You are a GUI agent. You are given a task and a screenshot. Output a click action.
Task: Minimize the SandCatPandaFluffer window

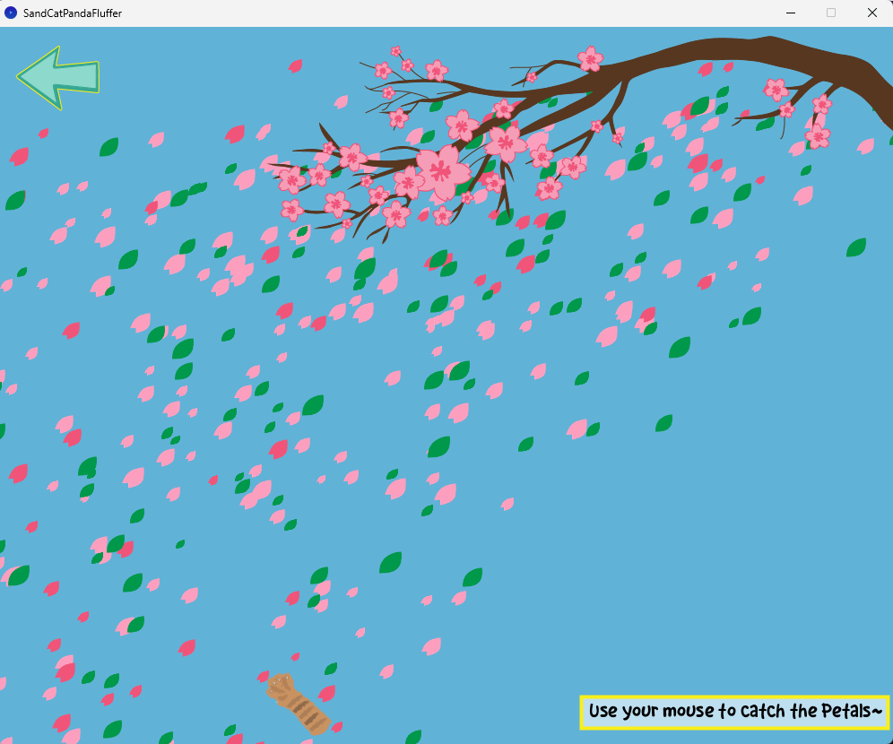tap(791, 13)
